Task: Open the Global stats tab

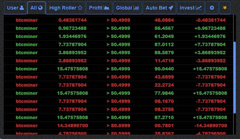Action: (128, 8)
